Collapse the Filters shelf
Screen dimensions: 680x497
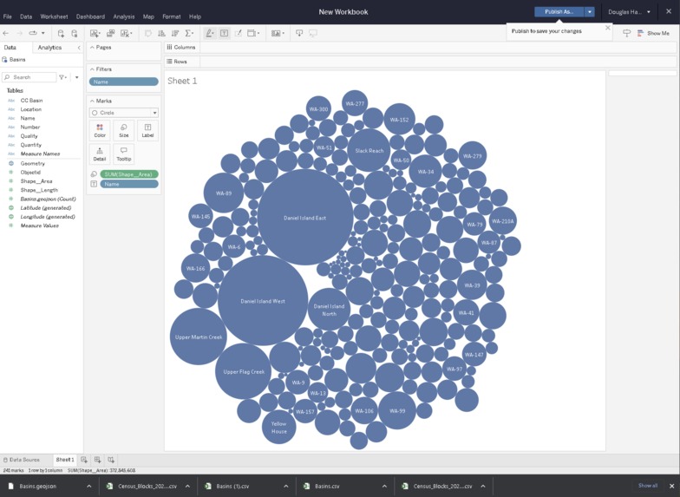(x=92, y=69)
